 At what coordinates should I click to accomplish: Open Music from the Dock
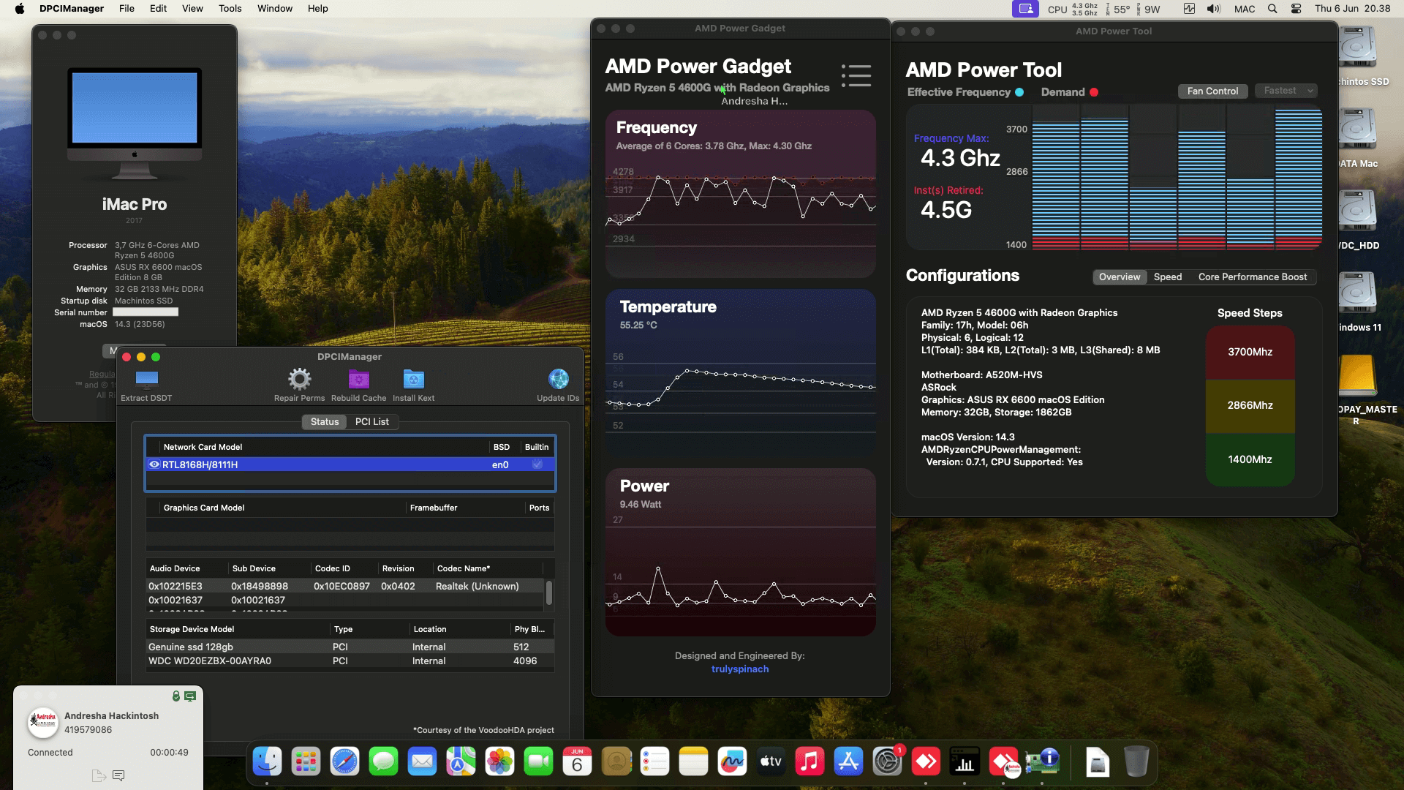click(x=809, y=762)
